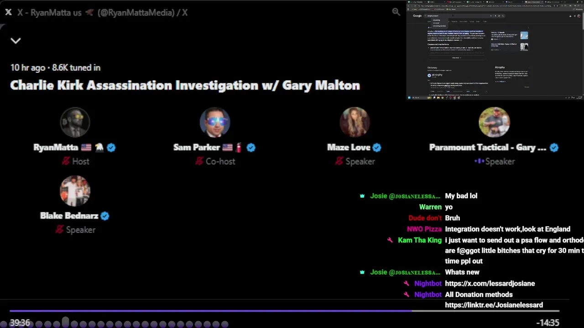Viewport: 584px width, 328px height.
Task: Click the elapsed time 39:36
Action: 20,323
